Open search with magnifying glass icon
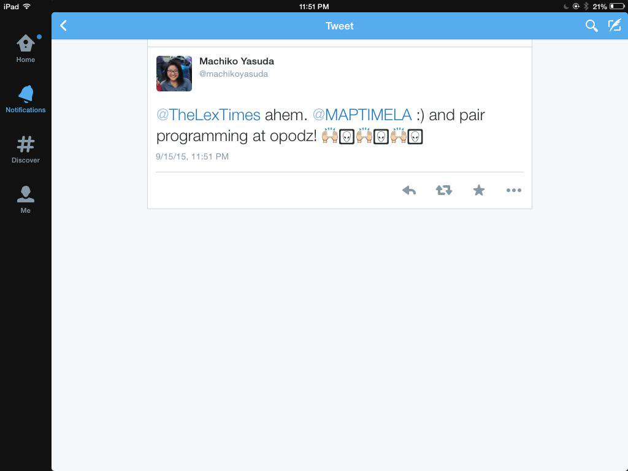This screenshot has height=471, width=628. point(591,26)
